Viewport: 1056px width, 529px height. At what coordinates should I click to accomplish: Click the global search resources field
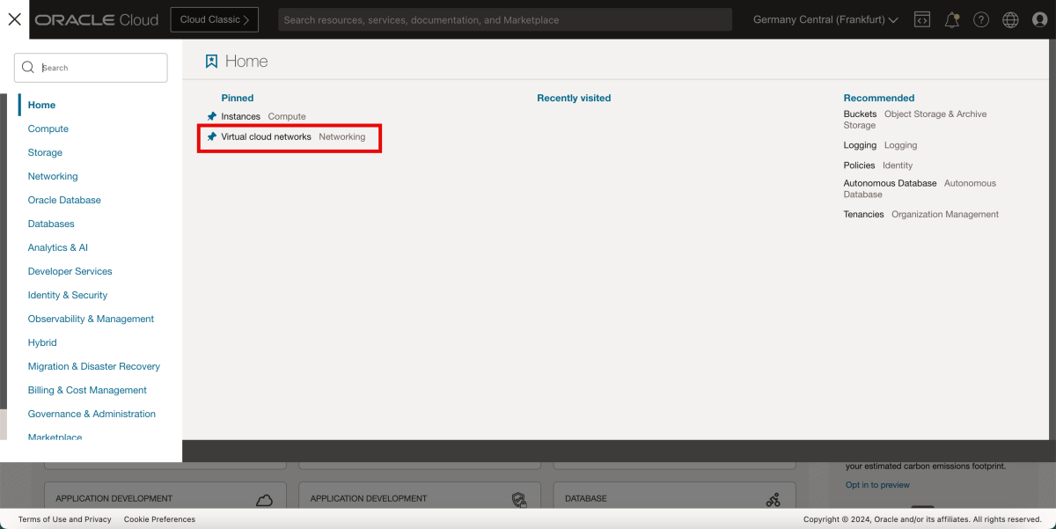[504, 18]
